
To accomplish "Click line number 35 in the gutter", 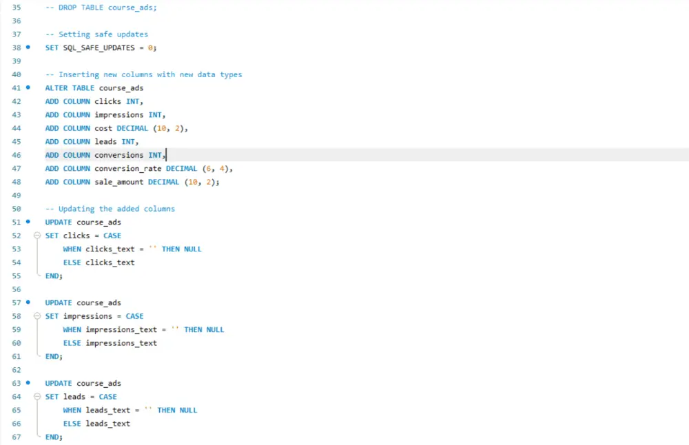I will [17, 8].
